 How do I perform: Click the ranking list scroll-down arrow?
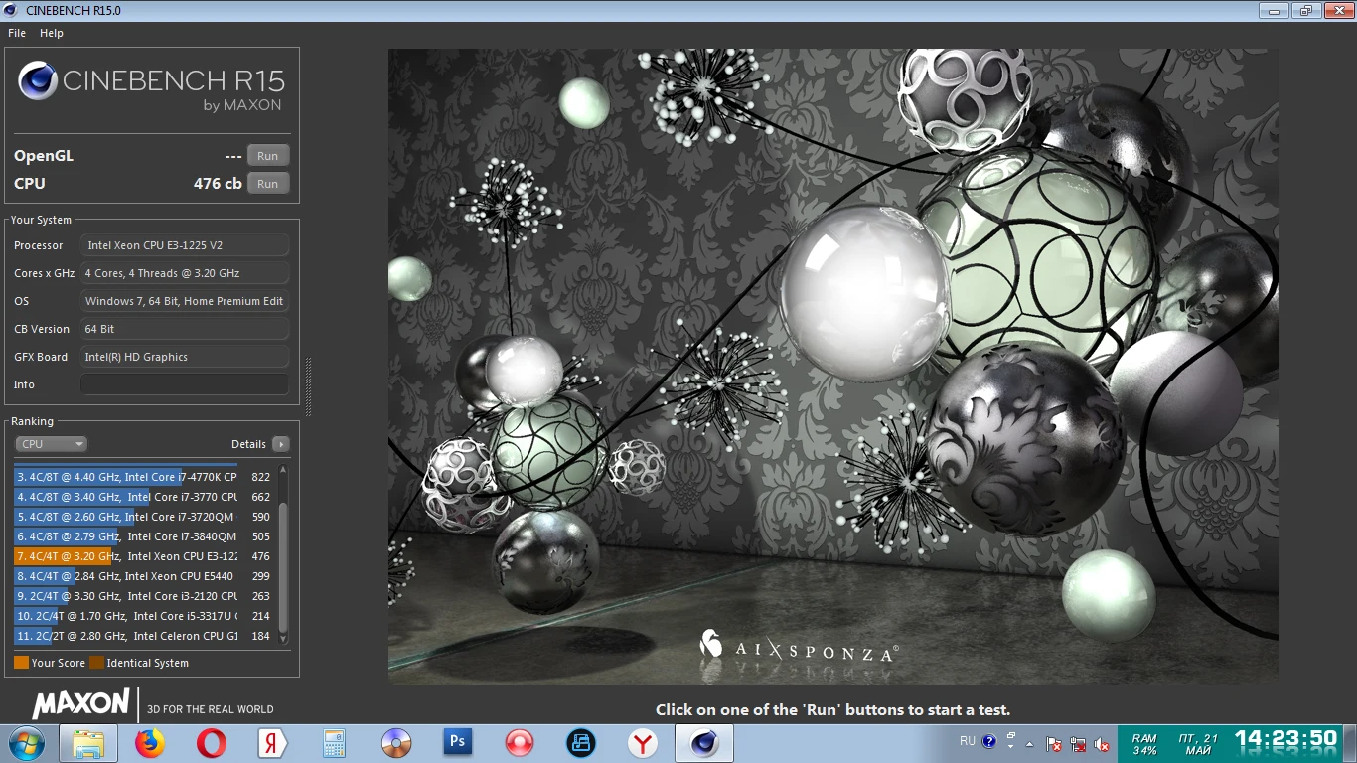tap(283, 640)
